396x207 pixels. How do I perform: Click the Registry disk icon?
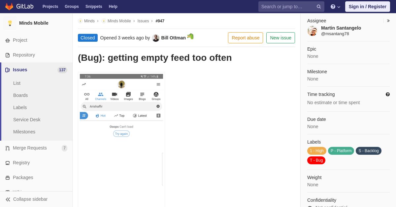[x=8, y=163]
